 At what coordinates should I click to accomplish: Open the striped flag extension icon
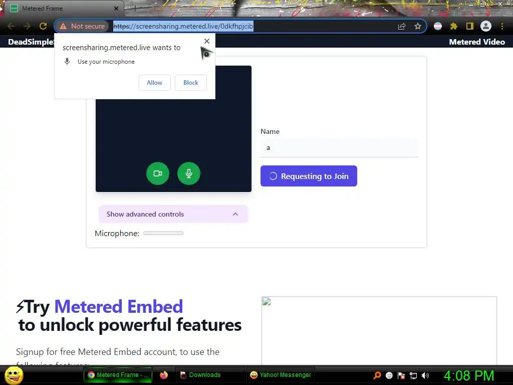[438, 26]
